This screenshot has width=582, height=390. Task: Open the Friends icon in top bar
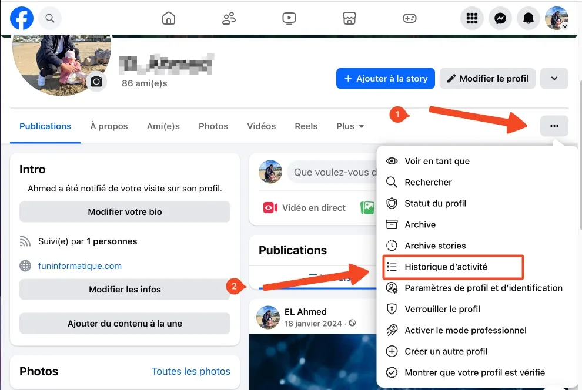click(229, 18)
